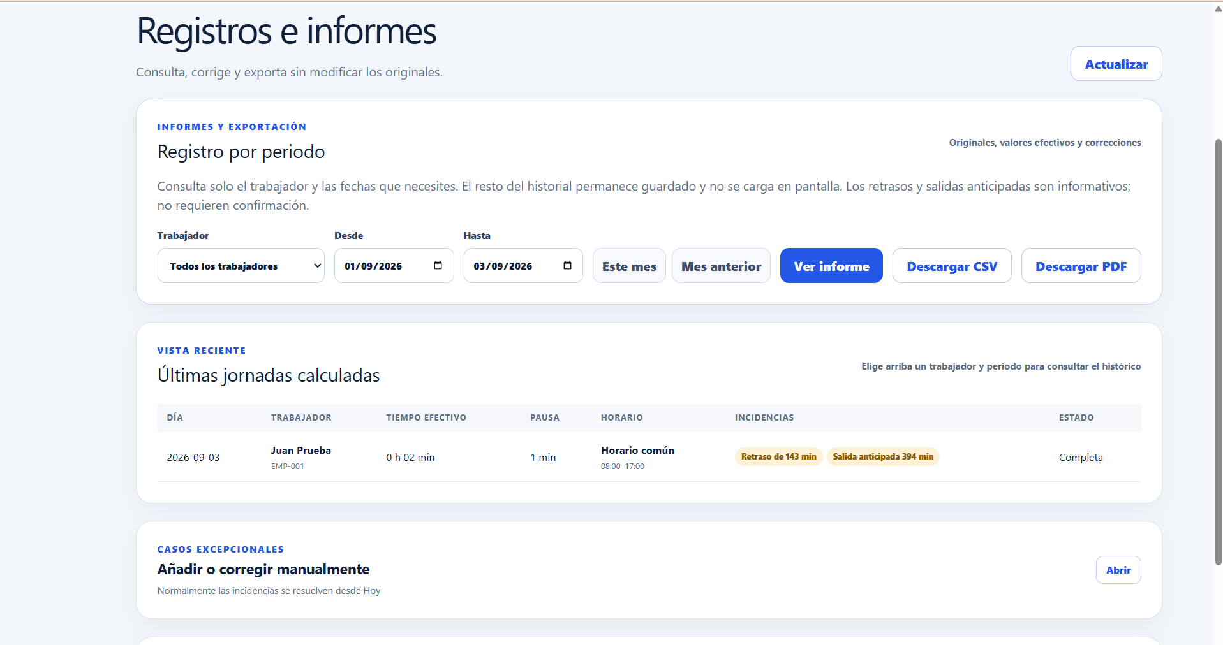1223x645 pixels.
Task: Click the CASOS EXCEPCIONALES label
Action: pyautogui.click(x=221, y=549)
